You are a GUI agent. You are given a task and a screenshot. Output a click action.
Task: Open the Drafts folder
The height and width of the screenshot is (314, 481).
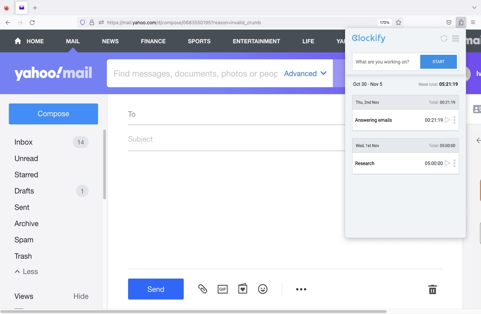point(24,191)
